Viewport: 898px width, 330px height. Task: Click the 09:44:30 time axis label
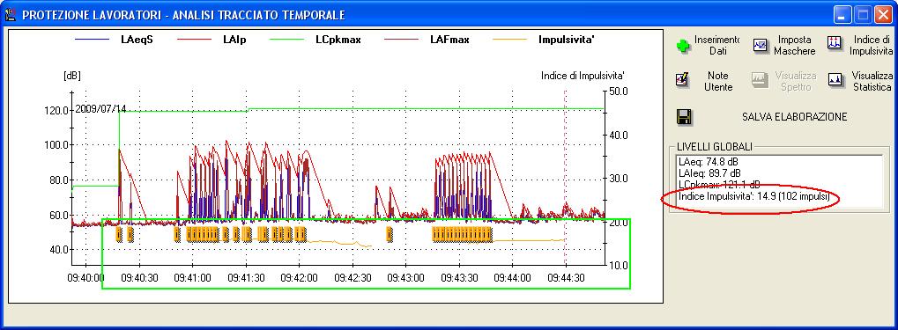[566, 278]
